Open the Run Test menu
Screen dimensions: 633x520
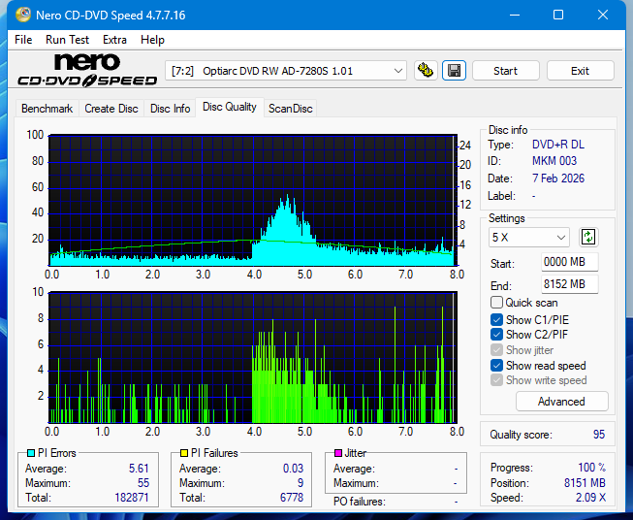pos(67,40)
